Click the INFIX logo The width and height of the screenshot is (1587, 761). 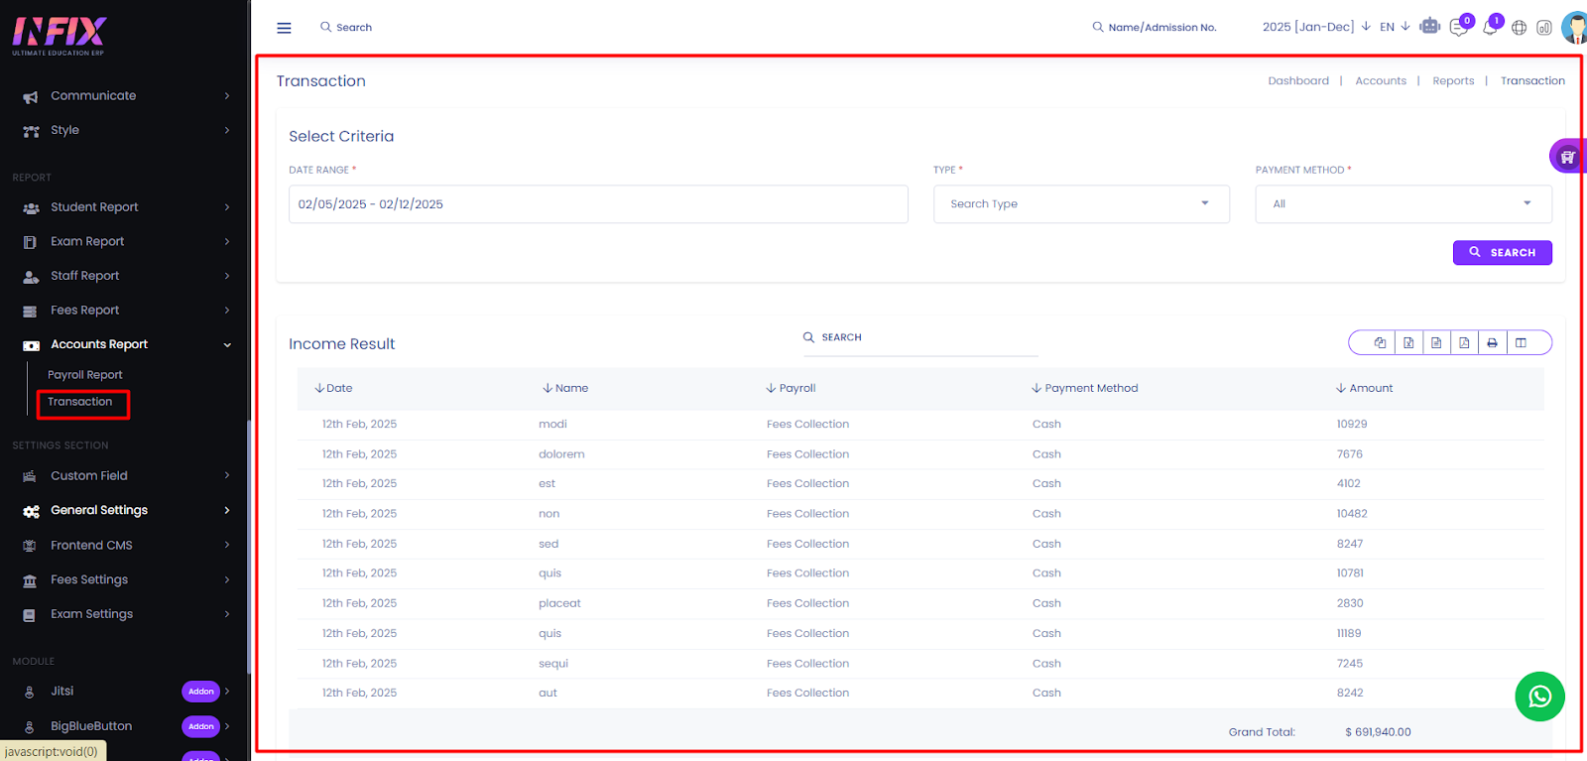coord(59,36)
